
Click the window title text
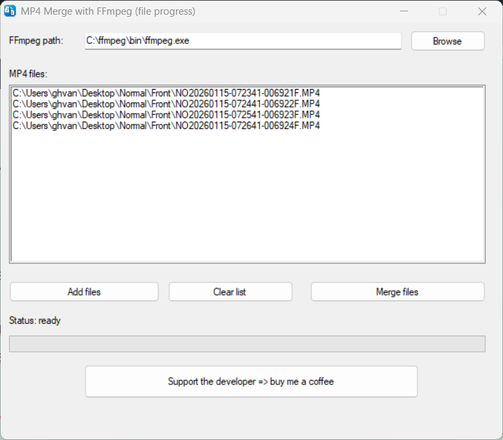[x=108, y=11]
